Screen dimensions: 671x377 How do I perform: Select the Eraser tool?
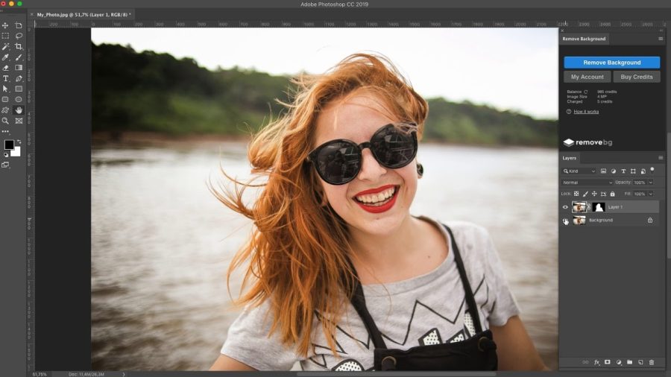(x=5, y=68)
